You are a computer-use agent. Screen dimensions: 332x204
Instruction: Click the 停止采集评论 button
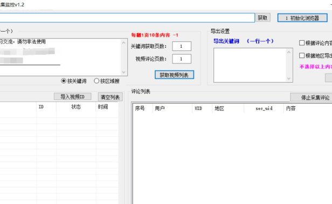[312, 98]
